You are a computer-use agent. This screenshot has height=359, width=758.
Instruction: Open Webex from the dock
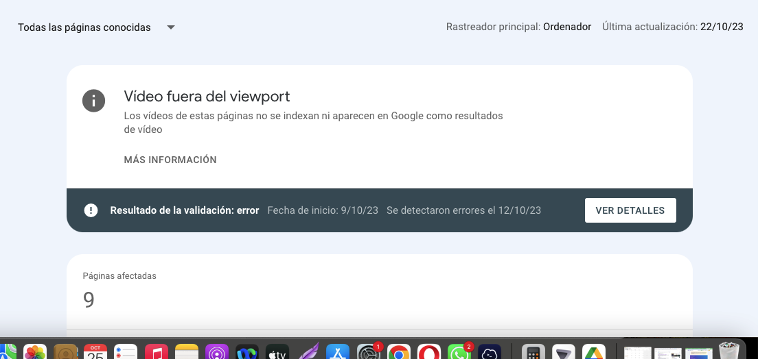(x=247, y=351)
